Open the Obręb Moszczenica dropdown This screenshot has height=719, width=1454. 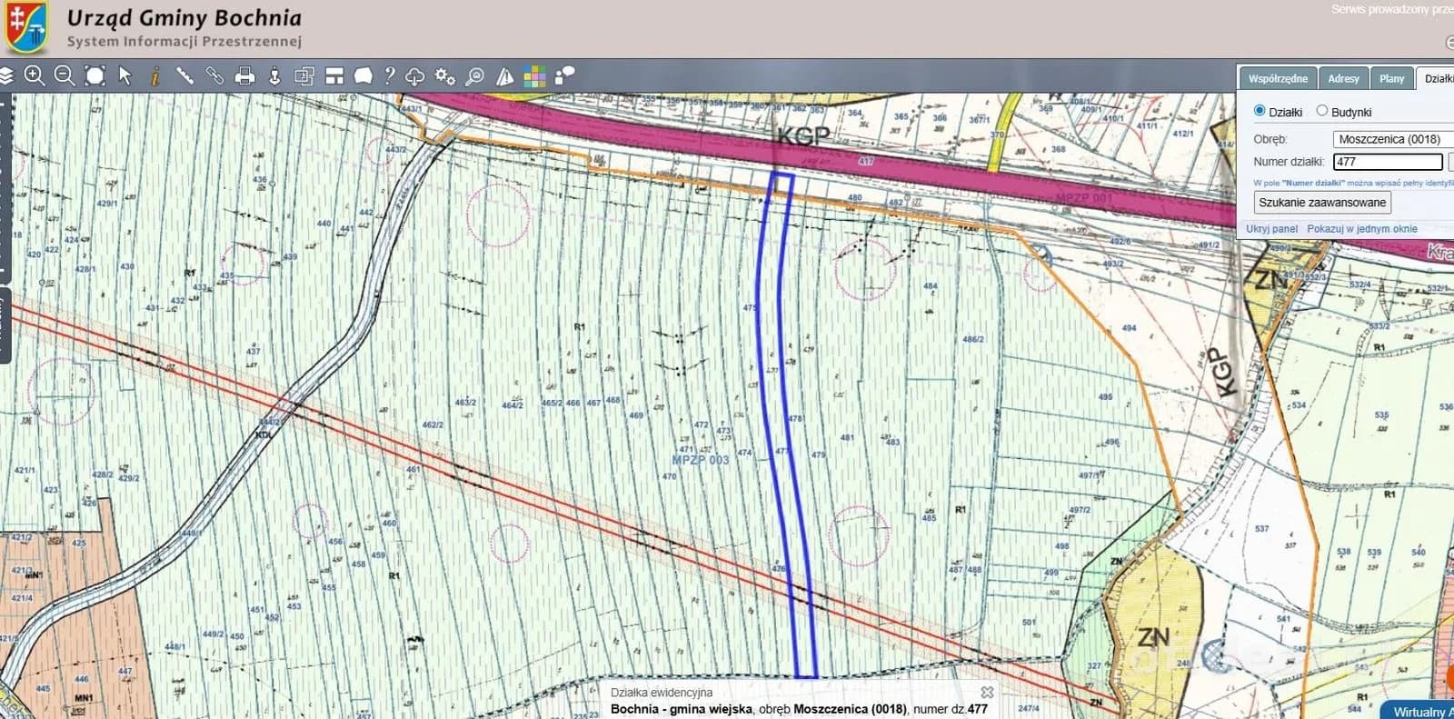1393,139
